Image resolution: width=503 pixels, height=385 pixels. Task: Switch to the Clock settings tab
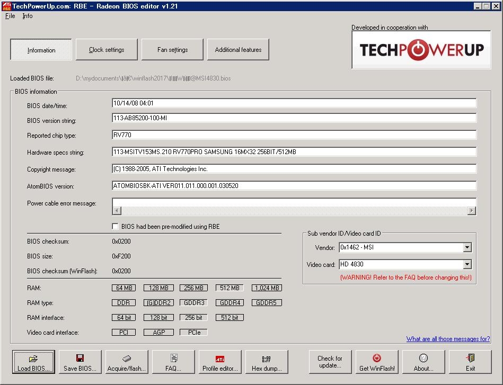click(107, 50)
